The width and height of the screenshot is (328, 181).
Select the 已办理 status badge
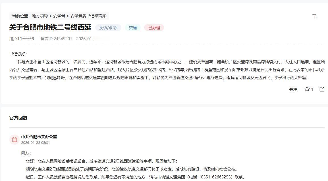click(x=154, y=28)
